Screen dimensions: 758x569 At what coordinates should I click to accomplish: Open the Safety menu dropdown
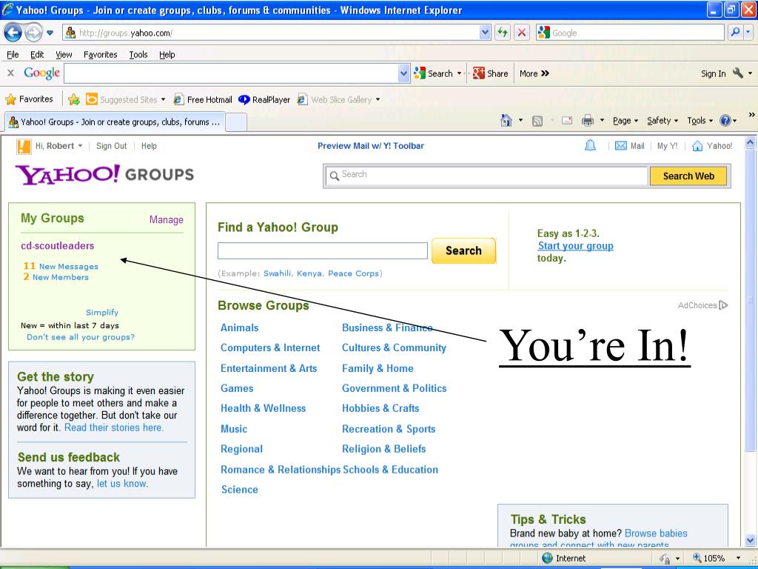[663, 121]
